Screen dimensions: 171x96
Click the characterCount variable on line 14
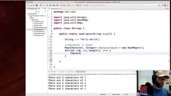tap(108, 48)
